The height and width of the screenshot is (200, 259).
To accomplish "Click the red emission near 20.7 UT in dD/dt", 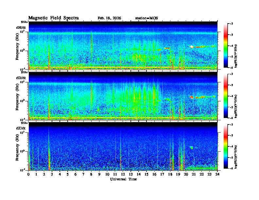I will (191, 97).
